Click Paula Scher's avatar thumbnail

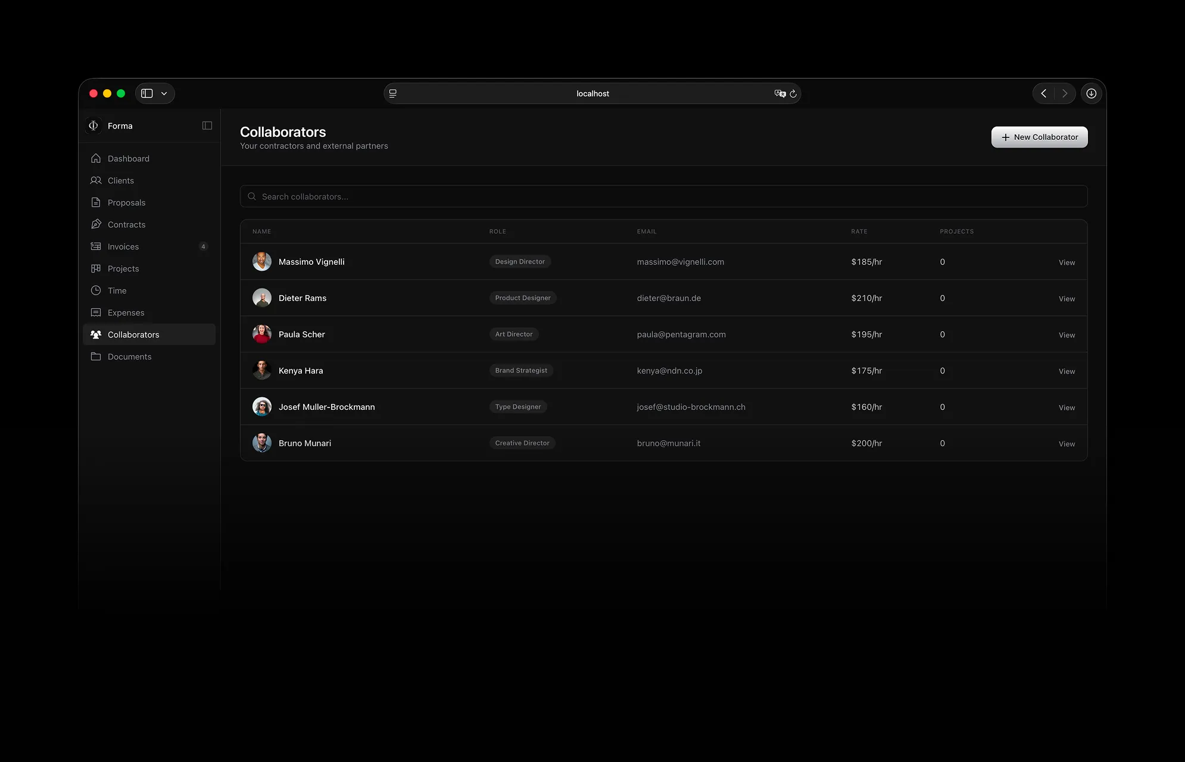[x=262, y=334]
